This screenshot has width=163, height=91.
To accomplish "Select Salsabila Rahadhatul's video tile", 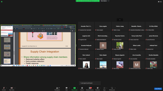I will point(137,26).
